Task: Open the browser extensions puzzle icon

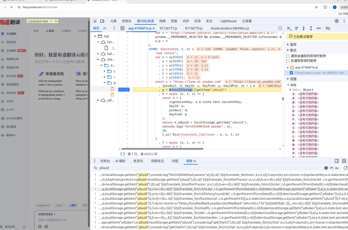Action: [325, 7]
